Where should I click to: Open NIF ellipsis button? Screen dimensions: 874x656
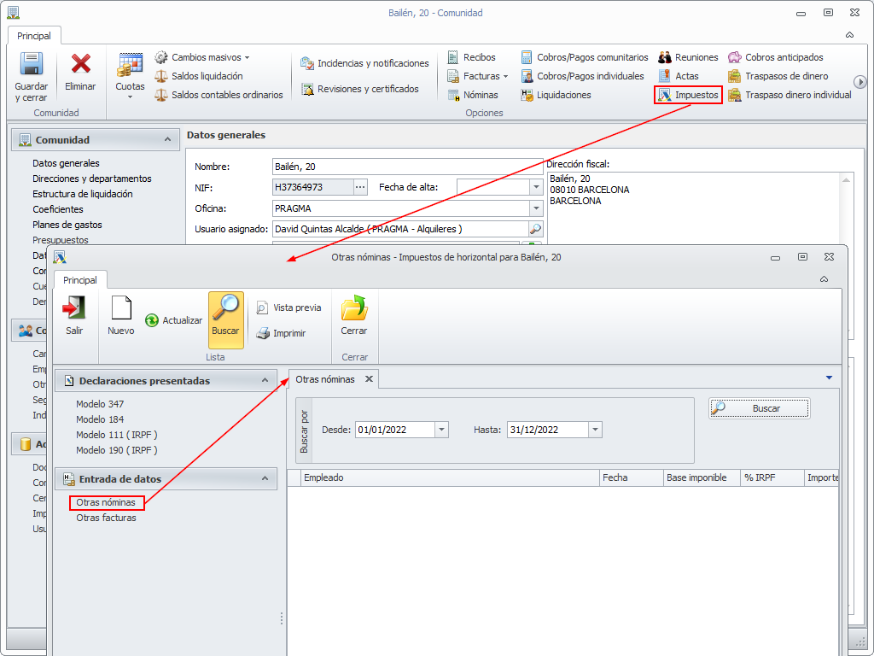pos(361,187)
